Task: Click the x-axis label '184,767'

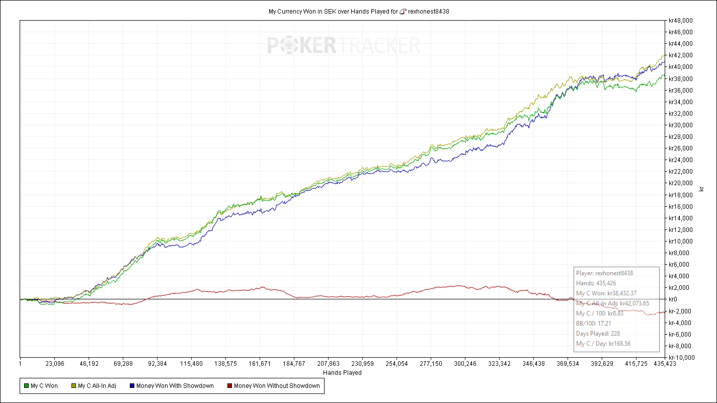Action: coord(294,363)
